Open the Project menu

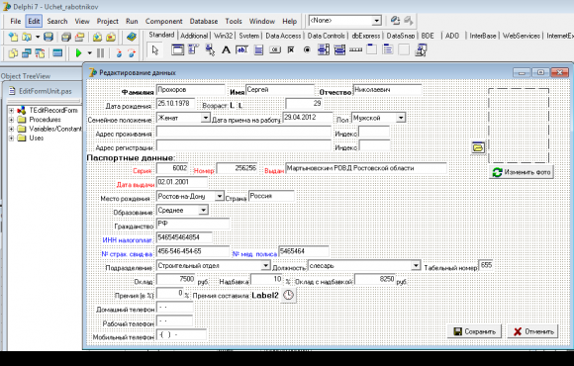tap(107, 21)
